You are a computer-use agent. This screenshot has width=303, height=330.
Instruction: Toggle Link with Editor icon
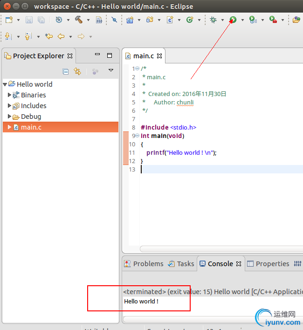click(77, 71)
